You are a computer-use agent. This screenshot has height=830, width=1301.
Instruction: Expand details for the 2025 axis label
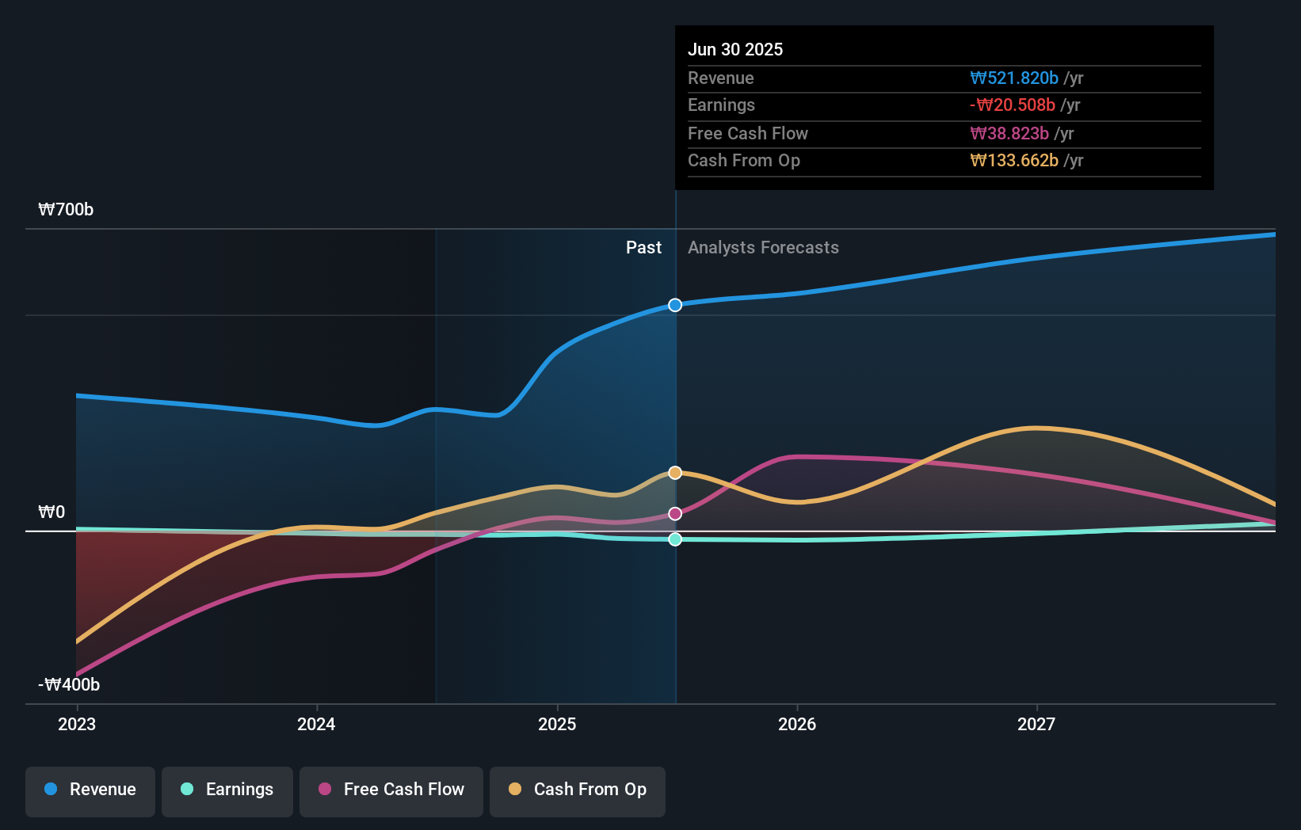click(557, 724)
